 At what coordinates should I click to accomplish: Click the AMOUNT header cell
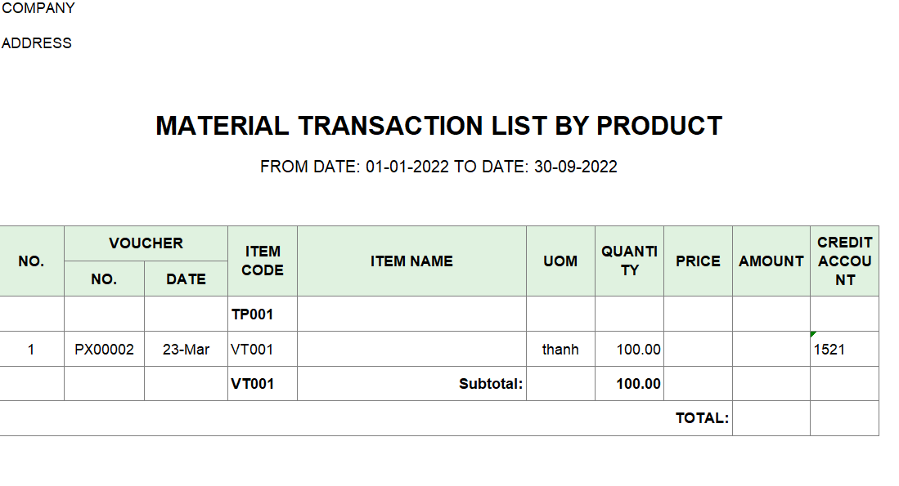(x=771, y=261)
